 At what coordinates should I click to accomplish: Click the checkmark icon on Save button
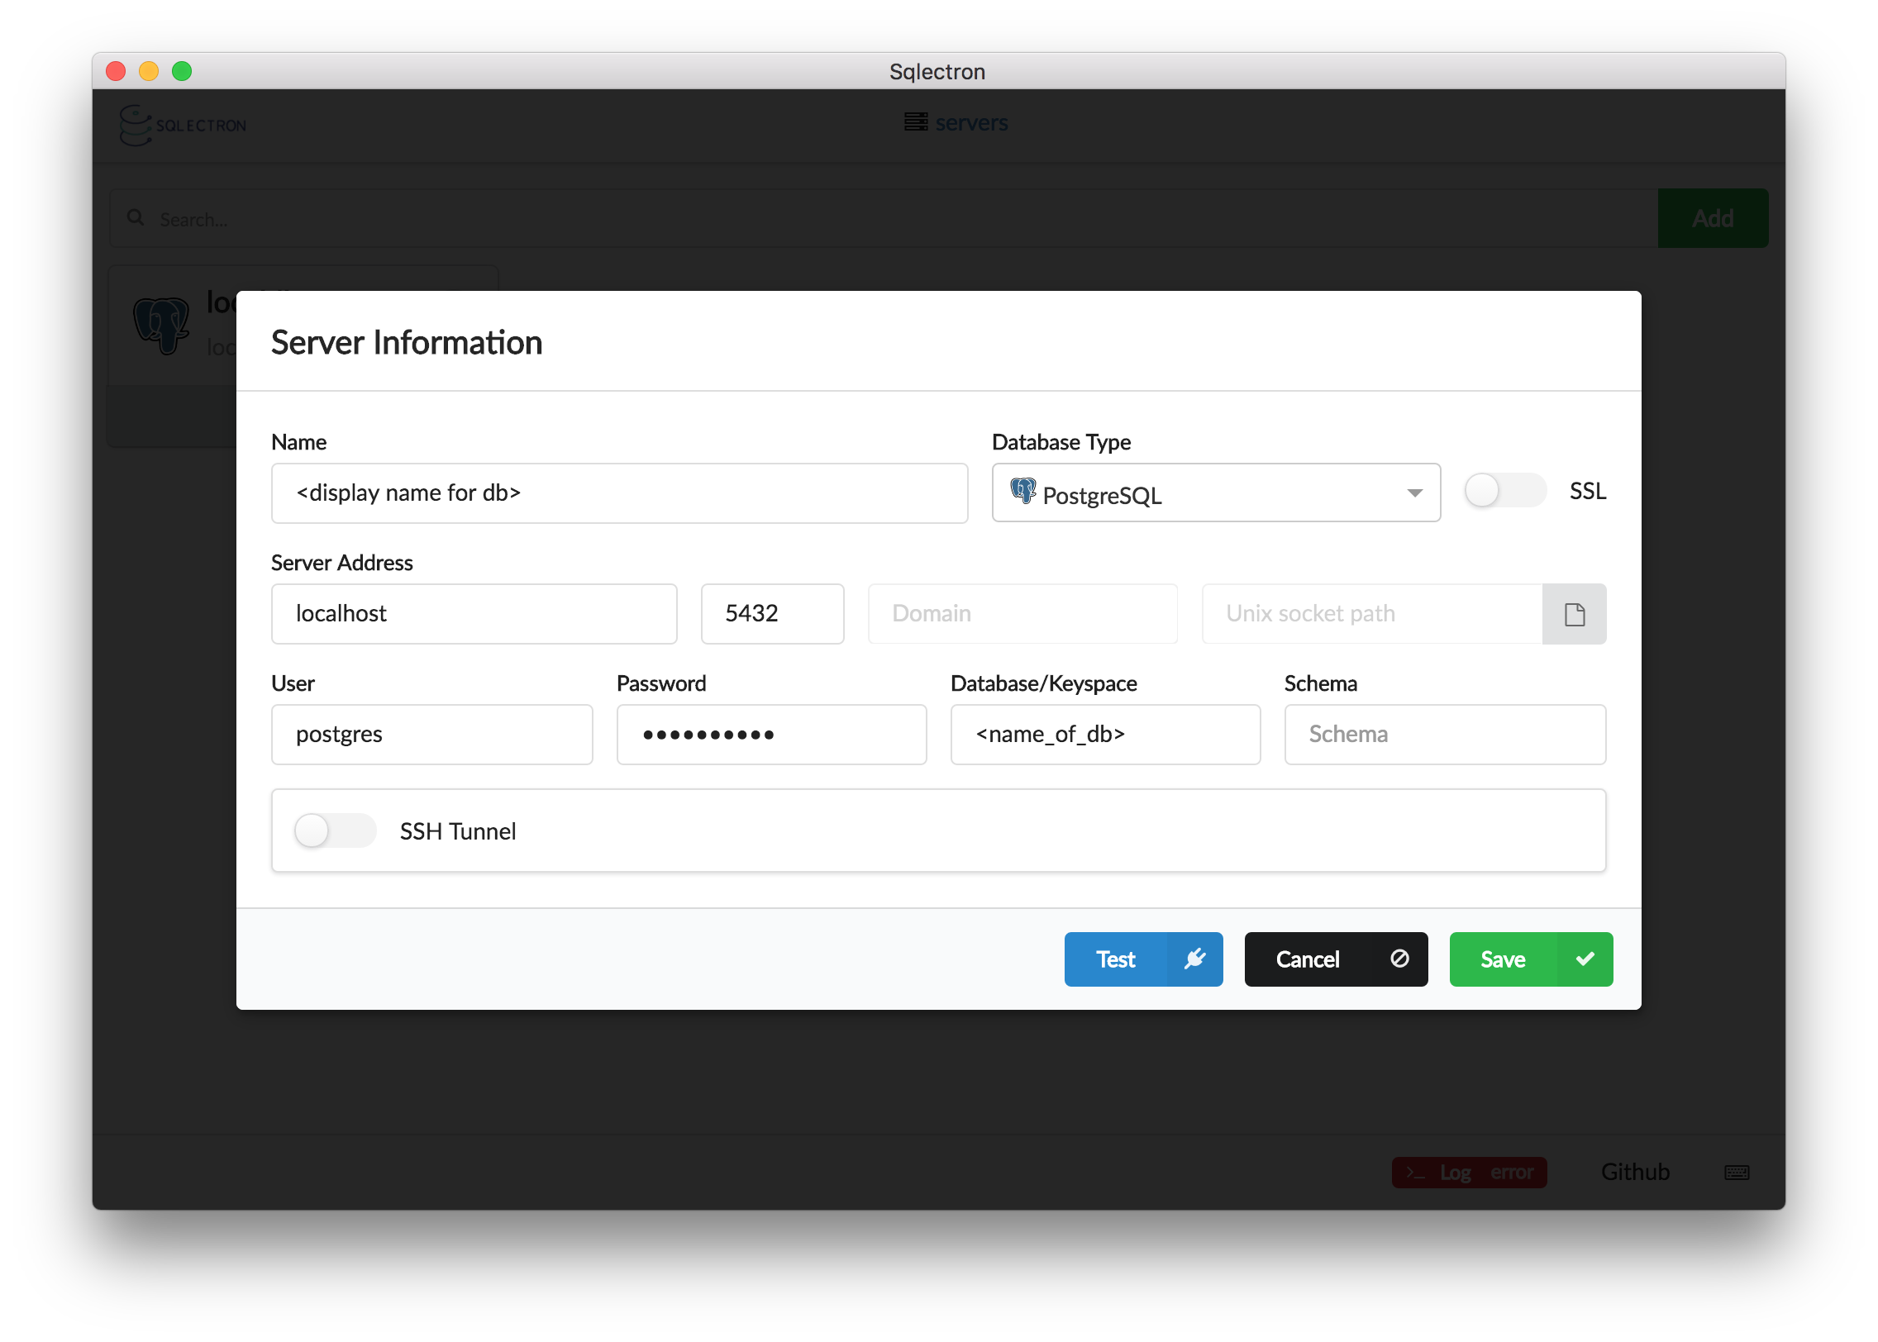point(1585,959)
